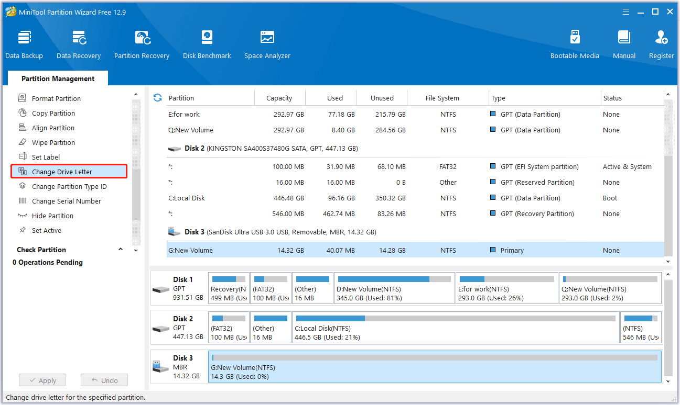Open the hamburger menu in title bar
The image size is (680, 405).
point(626,12)
